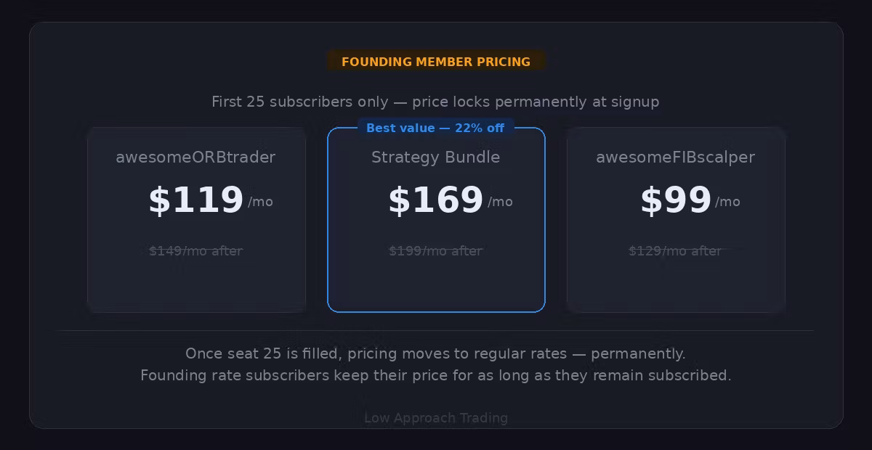Click the $119 per month price
The height and width of the screenshot is (450, 872).
[195, 200]
